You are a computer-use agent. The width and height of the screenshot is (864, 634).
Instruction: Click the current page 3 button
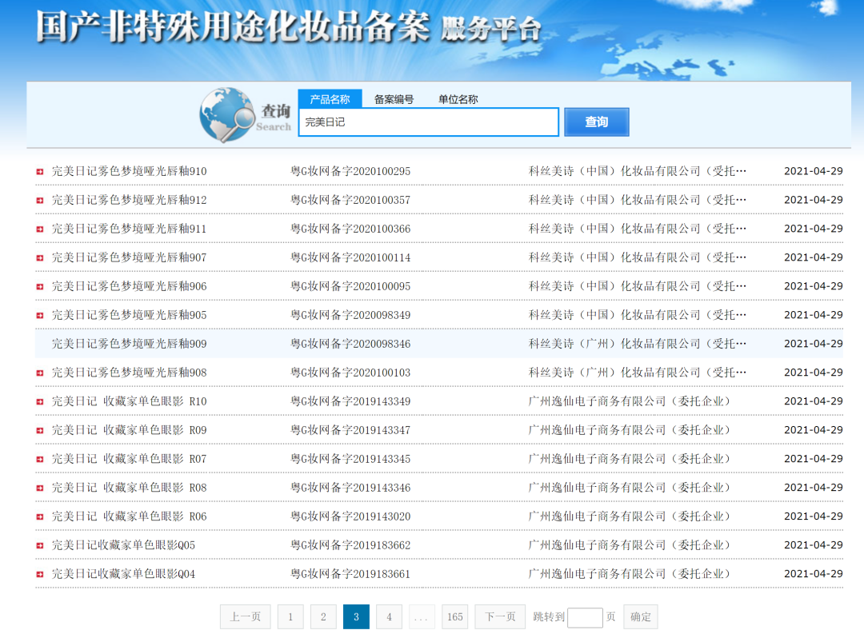[356, 617]
